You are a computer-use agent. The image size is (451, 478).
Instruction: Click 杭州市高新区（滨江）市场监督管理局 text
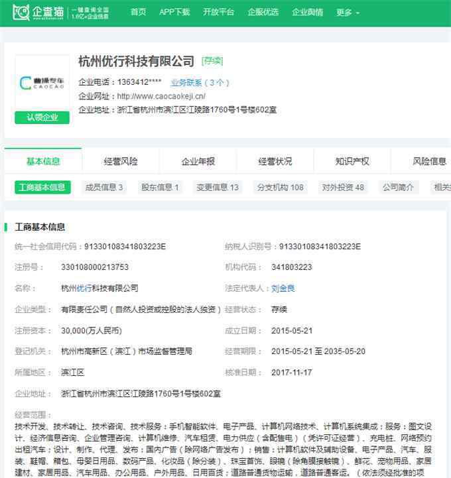click(127, 351)
